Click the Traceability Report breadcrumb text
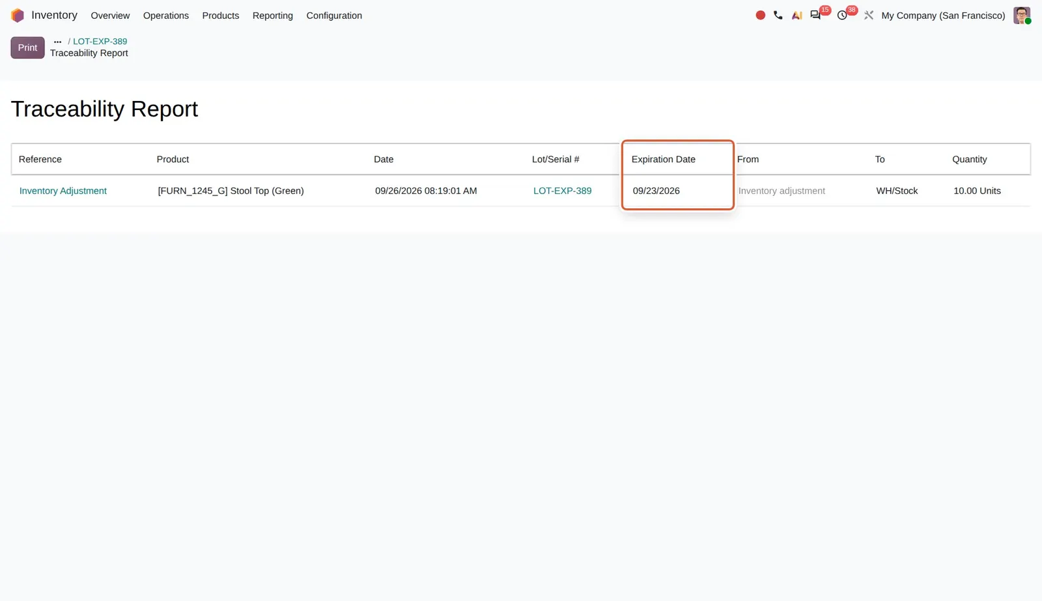 point(89,53)
